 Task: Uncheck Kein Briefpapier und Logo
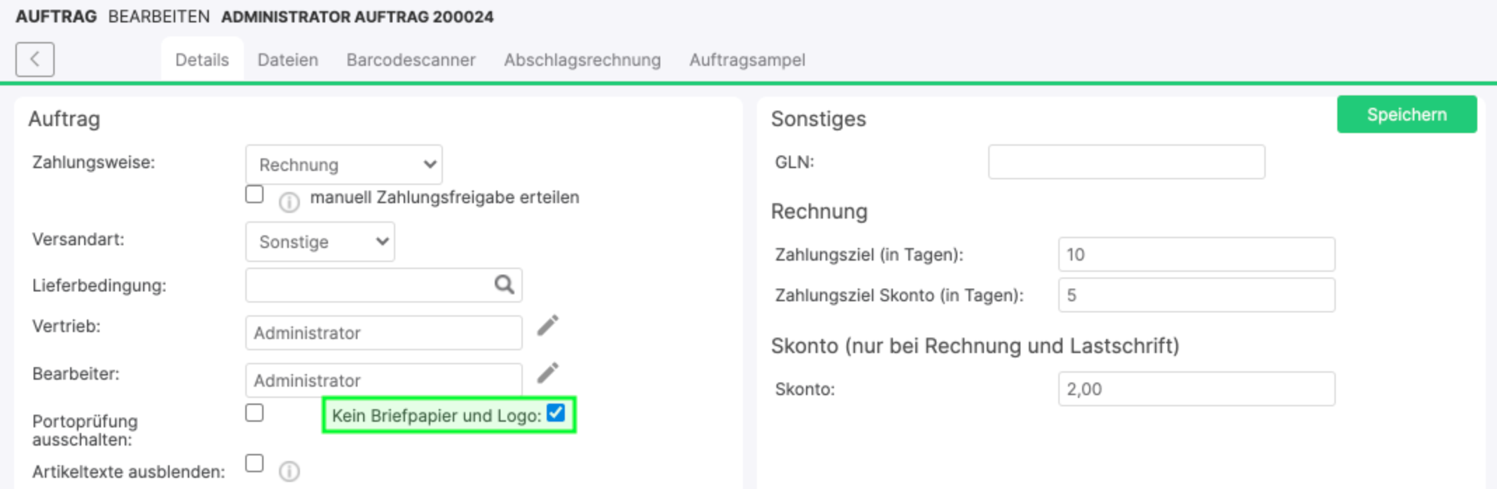(556, 413)
